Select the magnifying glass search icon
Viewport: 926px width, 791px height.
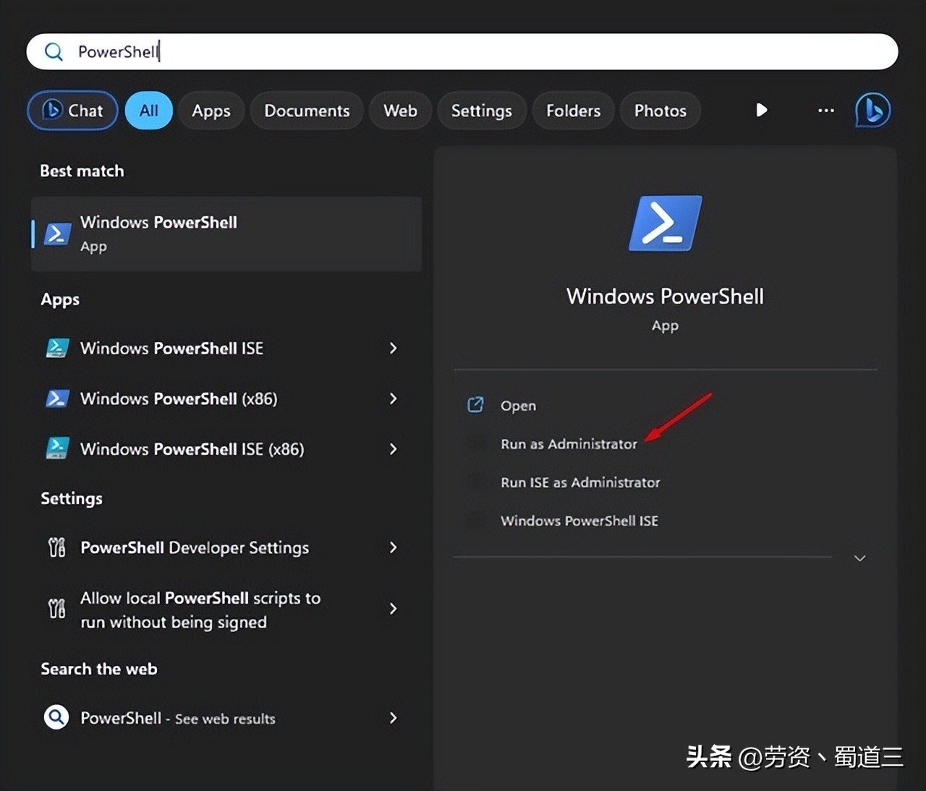point(54,51)
